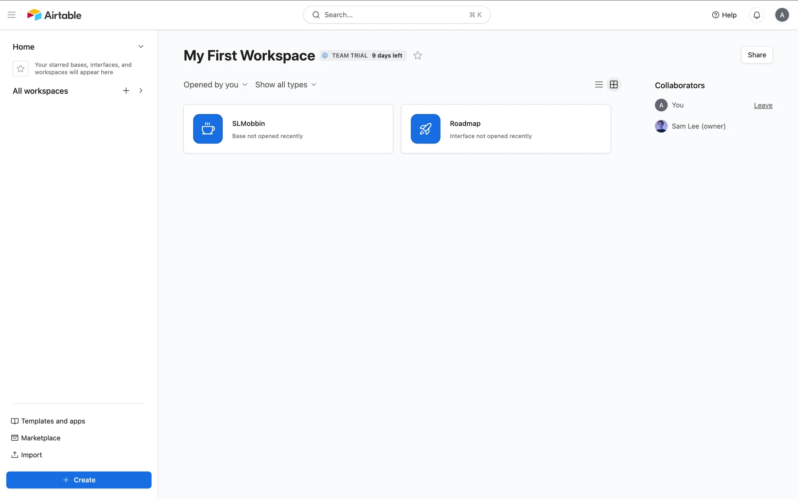The height and width of the screenshot is (499, 798).
Task: Click the Airtable logo
Action: click(x=54, y=15)
